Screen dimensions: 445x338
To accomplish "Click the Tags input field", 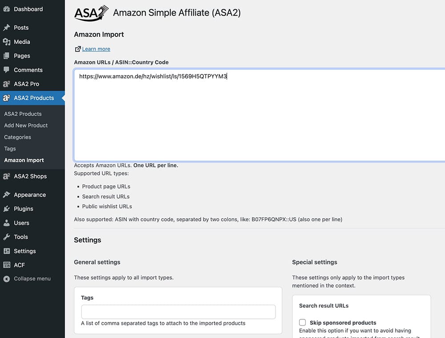I will point(178,312).
